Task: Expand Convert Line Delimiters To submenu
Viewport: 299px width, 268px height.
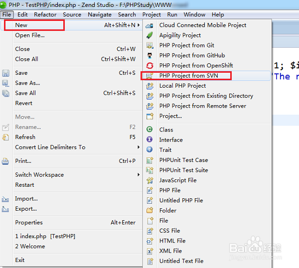Action: [x=139, y=147]
